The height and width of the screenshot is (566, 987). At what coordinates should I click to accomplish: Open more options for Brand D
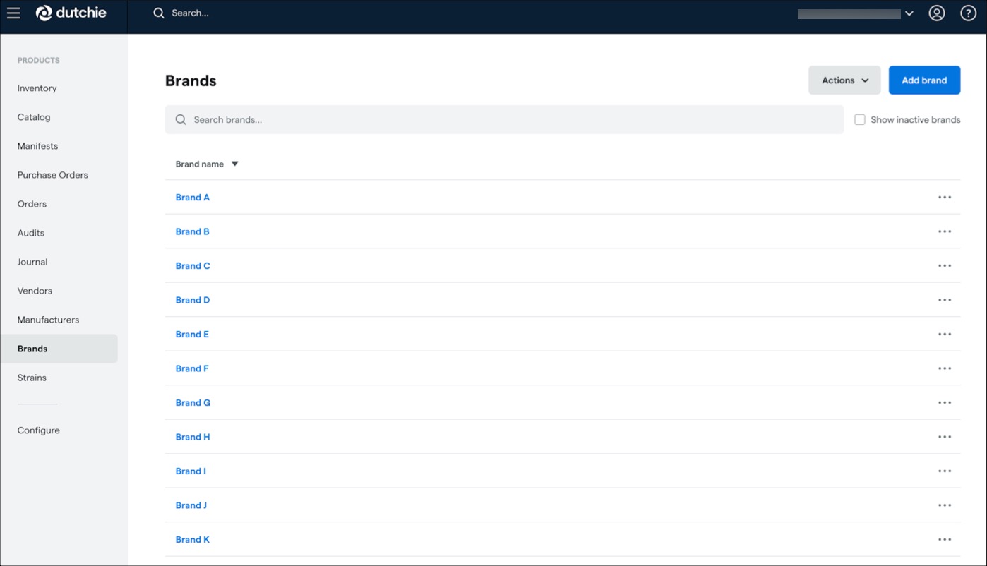(x=945, y=300)
